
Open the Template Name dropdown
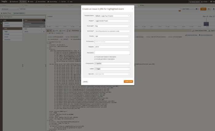tap(112, 15)
